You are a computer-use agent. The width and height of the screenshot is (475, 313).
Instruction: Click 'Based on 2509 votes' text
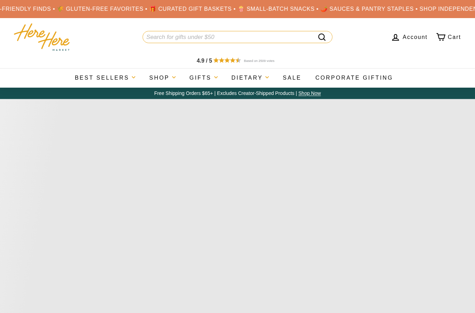(259, 61)
